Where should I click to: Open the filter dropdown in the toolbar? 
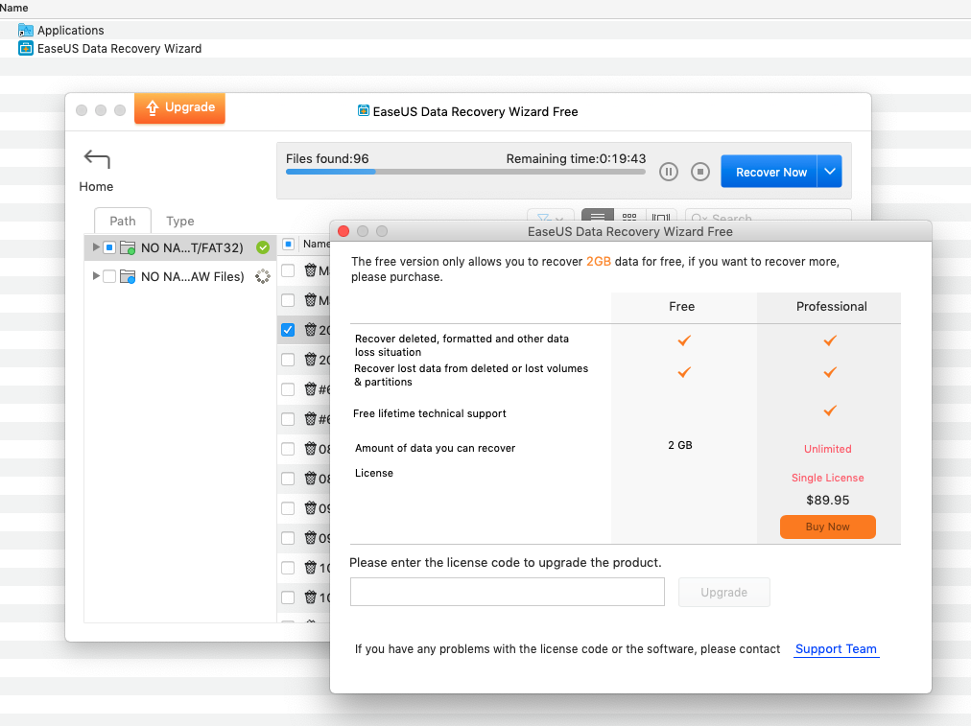click(x=550, y=216)
